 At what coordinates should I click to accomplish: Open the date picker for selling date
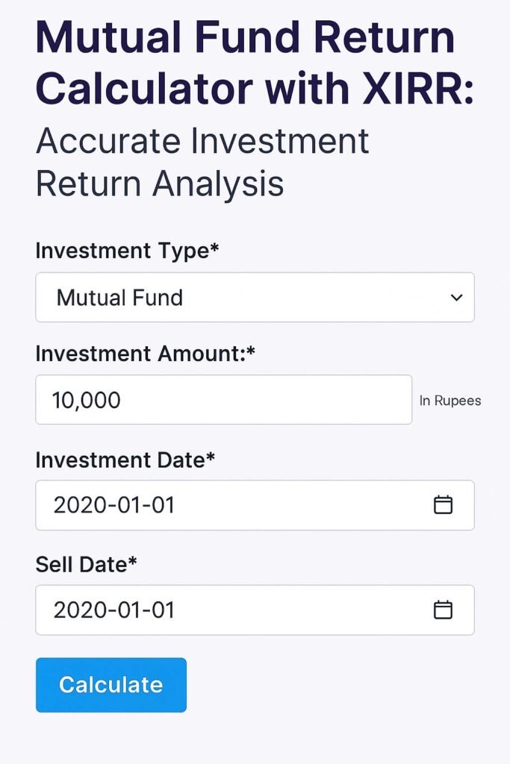click(x=444, y=610)
